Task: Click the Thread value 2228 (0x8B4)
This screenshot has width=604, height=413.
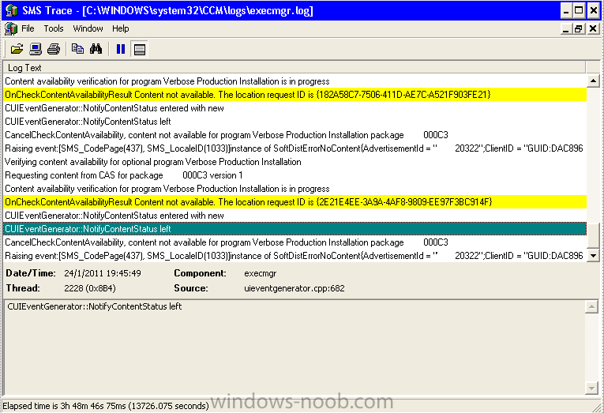Action: [x=90, y=288]
